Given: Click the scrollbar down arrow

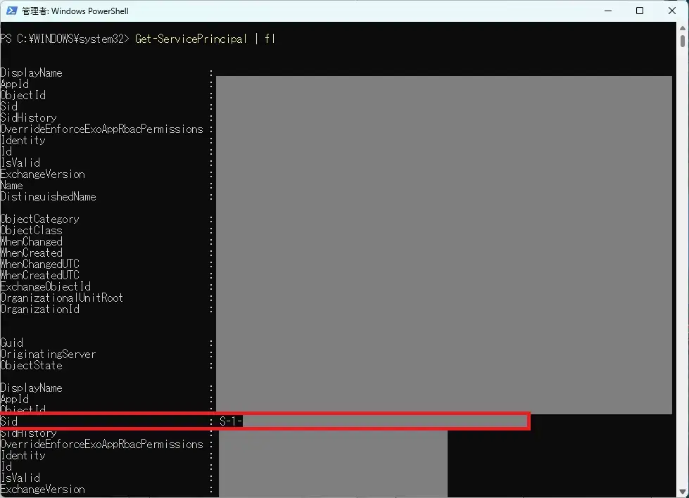Looking at the screenshot, I should pos(683,492).
